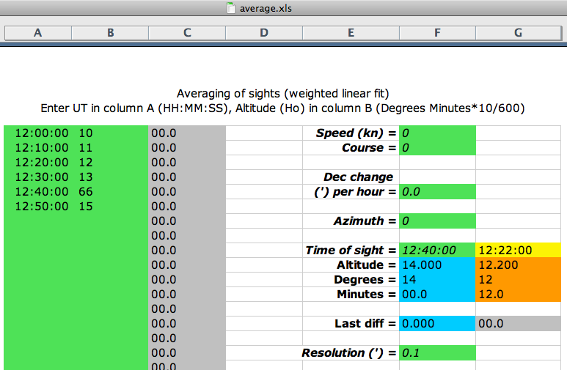Select column D header
Viewport: 567px width, 370px height.
pyautogui.click(x=264, y=33)
